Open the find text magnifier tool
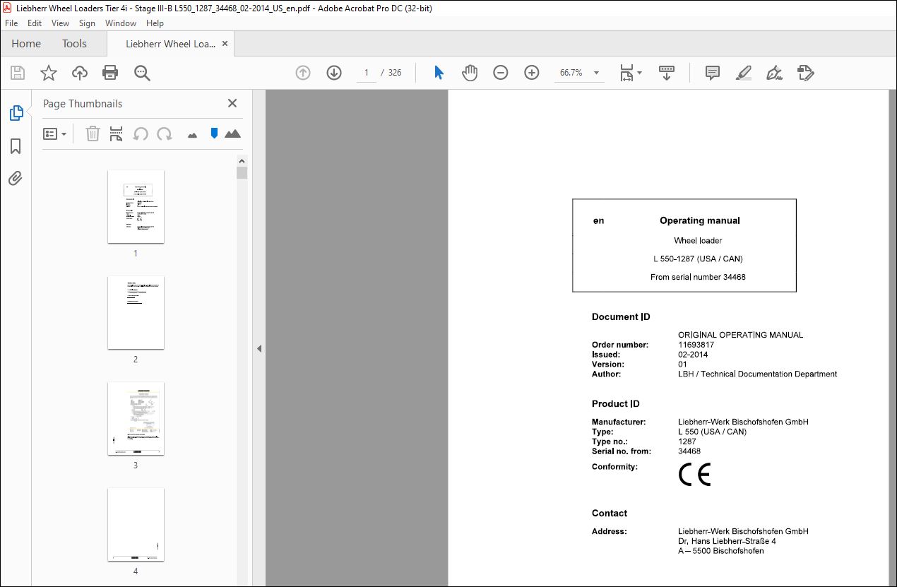 (x=142, y=73)
